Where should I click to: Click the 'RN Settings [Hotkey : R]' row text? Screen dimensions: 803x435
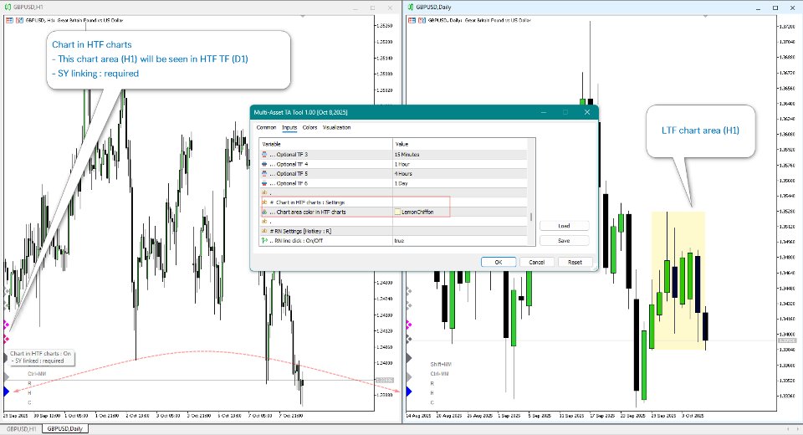tap(300, 231)
